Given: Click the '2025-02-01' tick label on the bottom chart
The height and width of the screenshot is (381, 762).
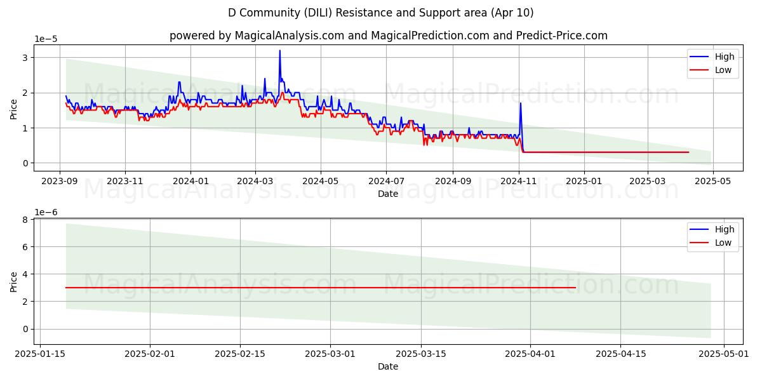Looking at the screenshot, I should coord(150,354).
